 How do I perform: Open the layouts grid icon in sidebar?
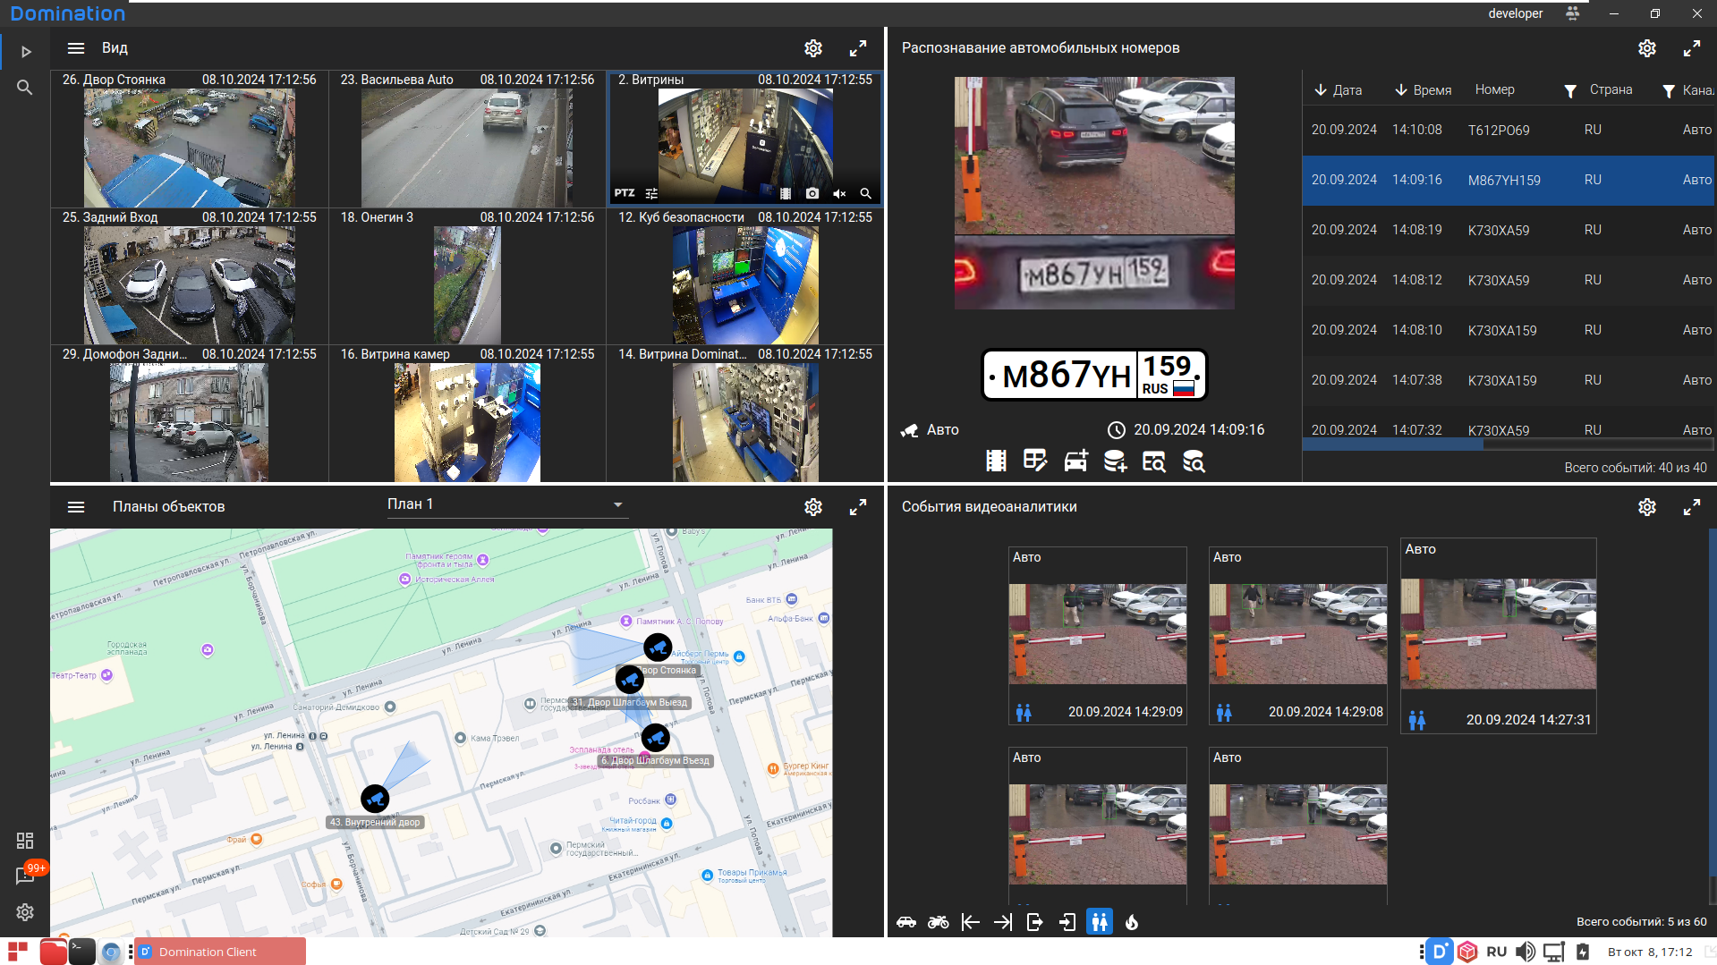[25, 841]
